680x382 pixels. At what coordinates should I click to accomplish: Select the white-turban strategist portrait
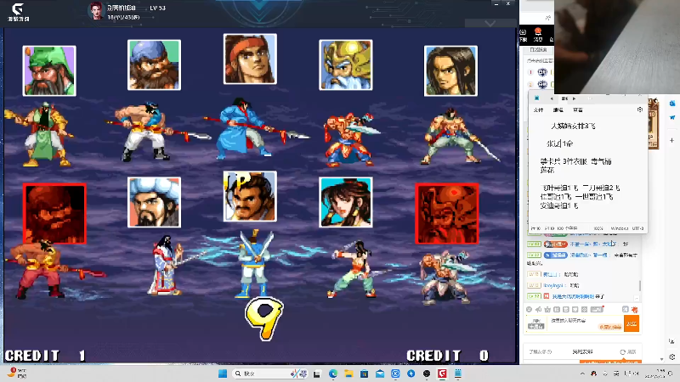pos(154,202)
